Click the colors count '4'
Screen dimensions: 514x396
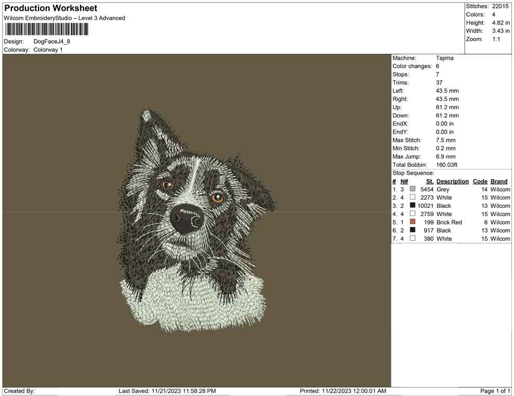coord(493,15)
